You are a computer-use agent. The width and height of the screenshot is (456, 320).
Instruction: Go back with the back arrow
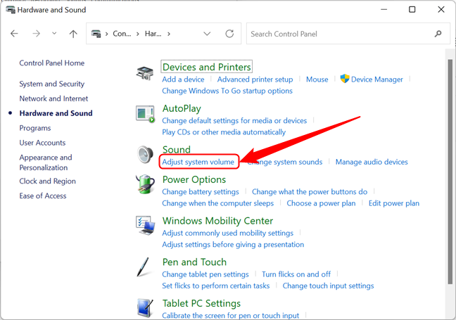[x=14, y=34]
